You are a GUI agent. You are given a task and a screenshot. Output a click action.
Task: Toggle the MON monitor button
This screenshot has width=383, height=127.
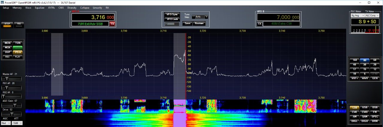point(7,43)
